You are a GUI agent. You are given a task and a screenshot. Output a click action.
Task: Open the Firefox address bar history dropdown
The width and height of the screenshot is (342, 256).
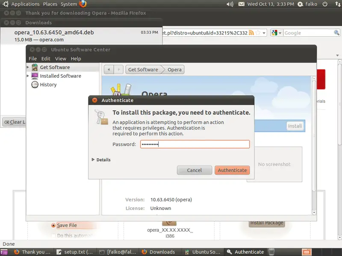[264, 33]
